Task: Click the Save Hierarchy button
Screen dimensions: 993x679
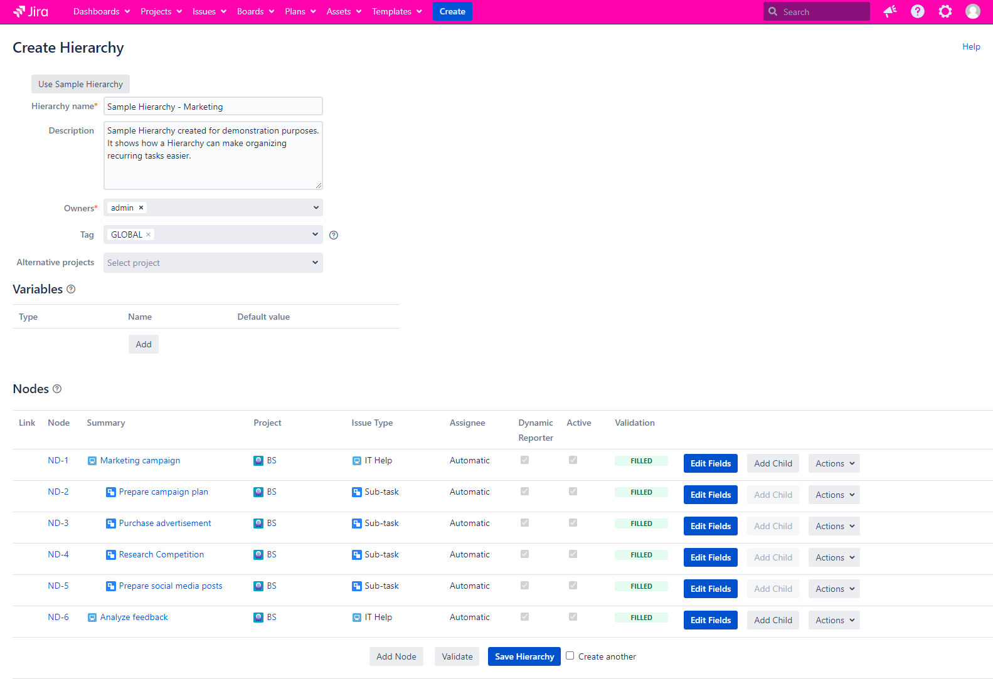Action: coord(524,656)
